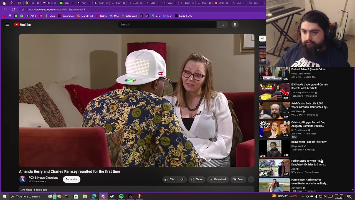Switch to the Slum browser tab

pyautogui.click(x=118, y=3)
